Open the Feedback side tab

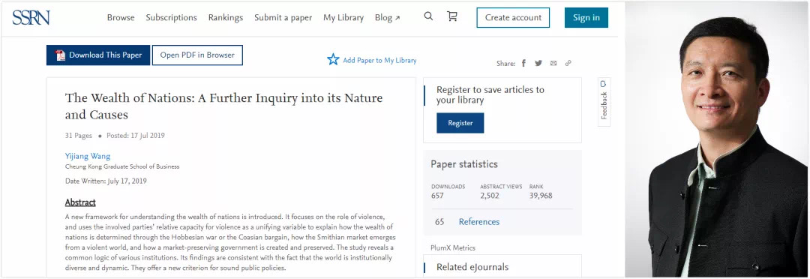click(604, 102)
